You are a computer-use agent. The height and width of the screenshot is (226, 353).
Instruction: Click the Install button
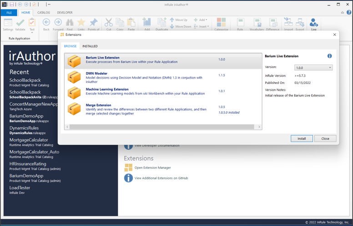pos(302,138)
